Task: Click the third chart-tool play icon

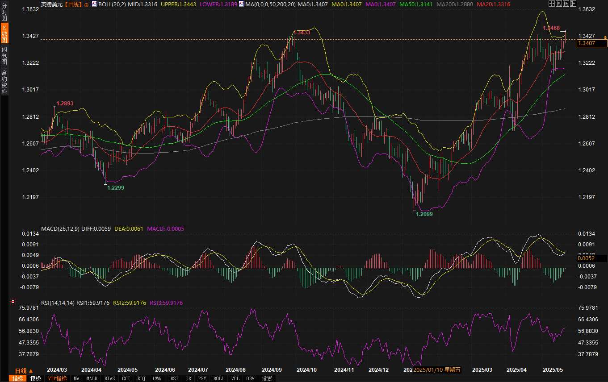Action: click(x=566, y=4)
